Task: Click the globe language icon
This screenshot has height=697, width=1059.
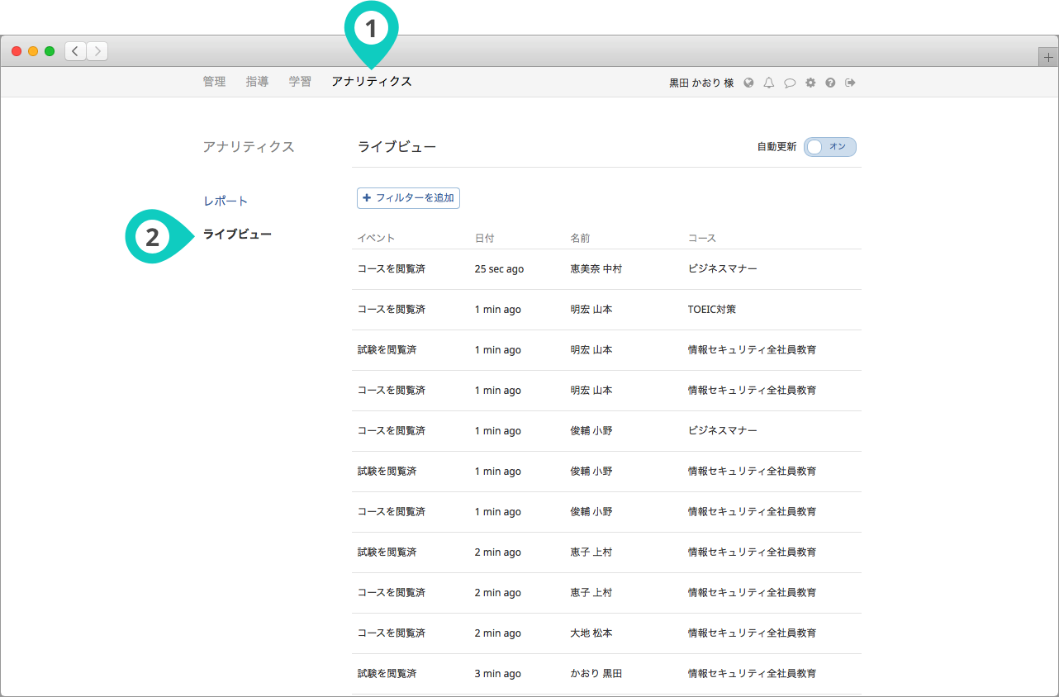Action: pos(748,83)
